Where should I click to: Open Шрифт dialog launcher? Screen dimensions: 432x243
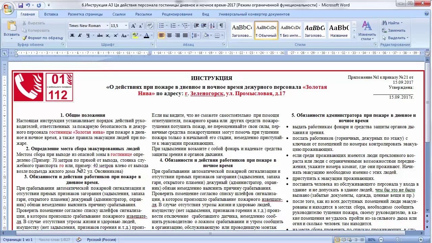tap(153, 44)
